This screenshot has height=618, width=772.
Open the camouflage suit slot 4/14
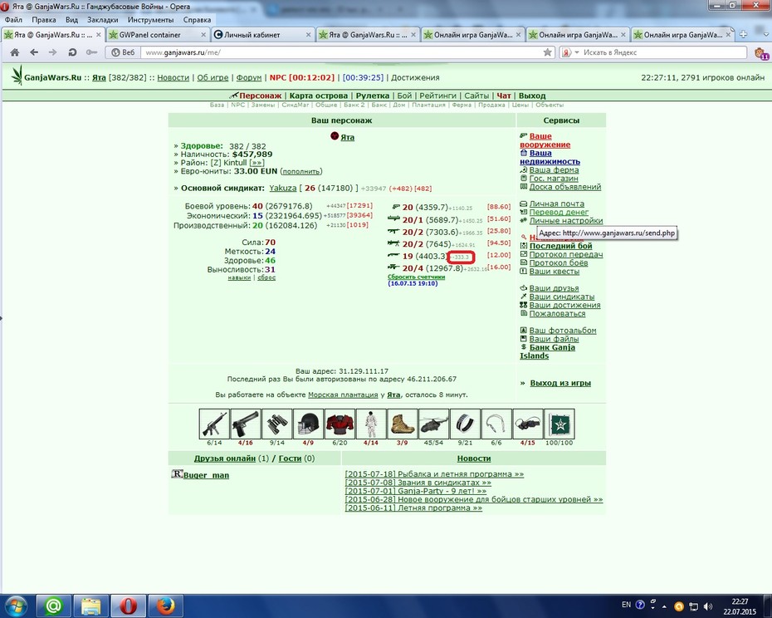tap(371, 424)
